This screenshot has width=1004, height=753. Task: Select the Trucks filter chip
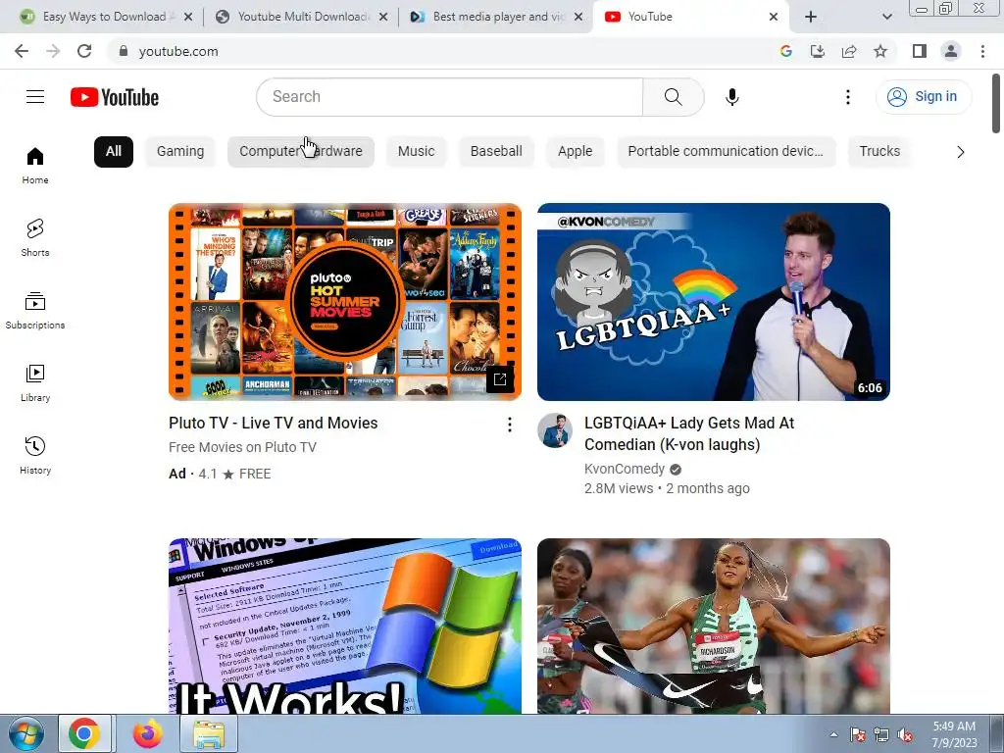pos(879,152)
